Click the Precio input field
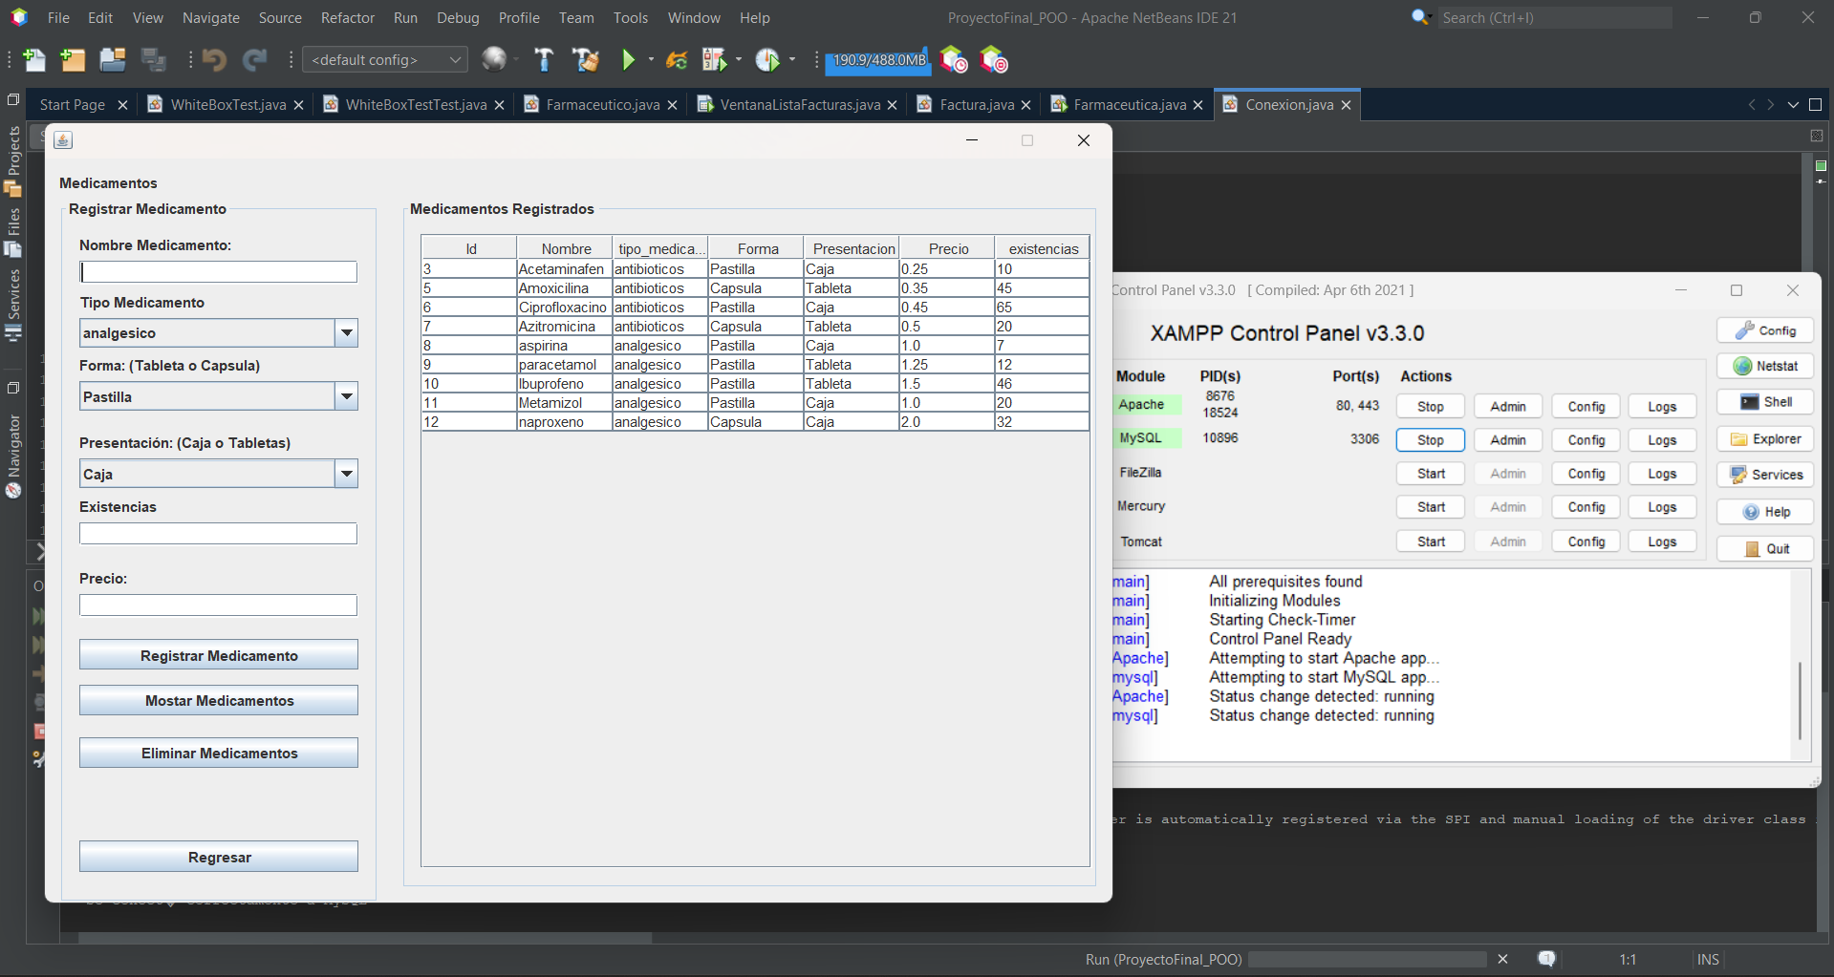The image size is (1834, 977). click(218, 605)
